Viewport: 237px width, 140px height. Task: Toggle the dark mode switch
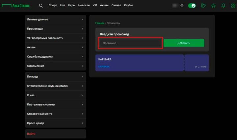(x=192, y=6)
